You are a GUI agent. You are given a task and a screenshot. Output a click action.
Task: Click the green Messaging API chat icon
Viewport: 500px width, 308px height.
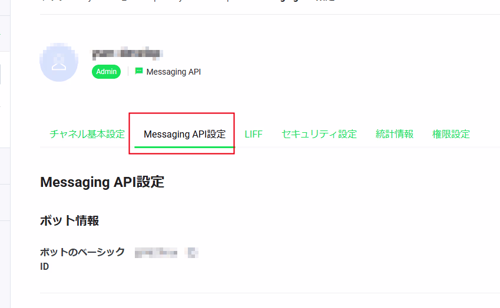tap(139, 71)
